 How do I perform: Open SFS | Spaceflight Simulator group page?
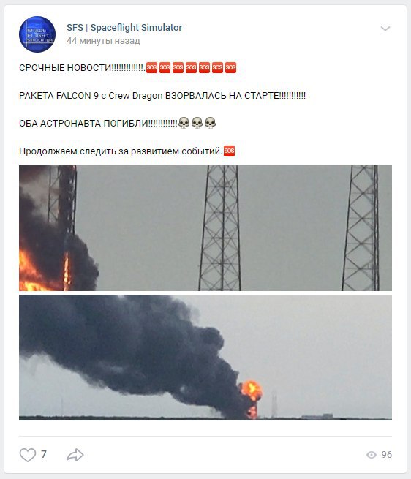click(x=124, y=28)
